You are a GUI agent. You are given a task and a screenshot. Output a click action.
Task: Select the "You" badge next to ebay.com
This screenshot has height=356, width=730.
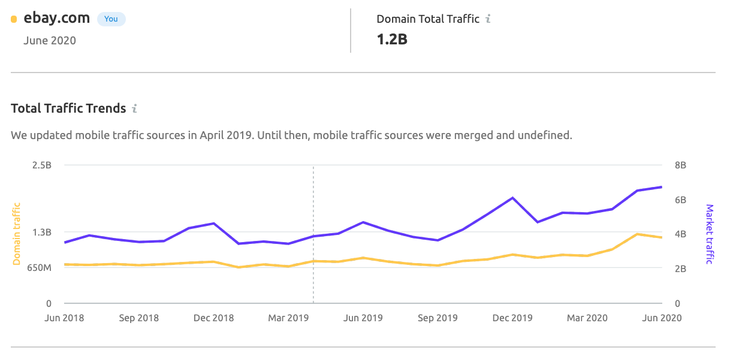click(x=111, y=19)
